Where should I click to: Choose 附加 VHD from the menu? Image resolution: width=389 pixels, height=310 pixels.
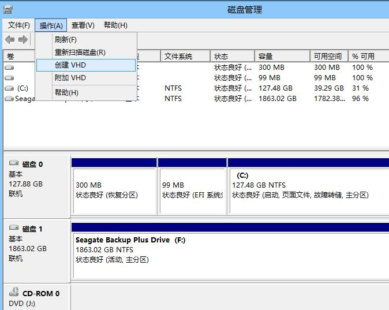70,78
